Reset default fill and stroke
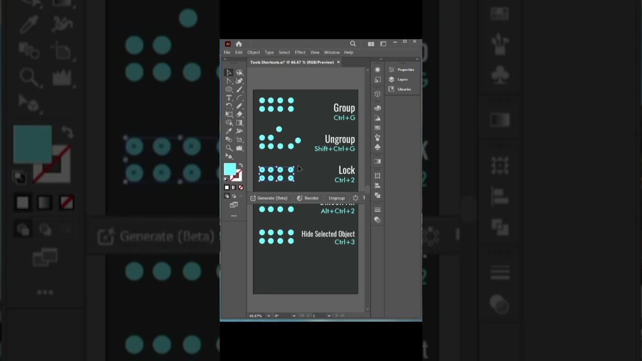 [x=226, y=179]
